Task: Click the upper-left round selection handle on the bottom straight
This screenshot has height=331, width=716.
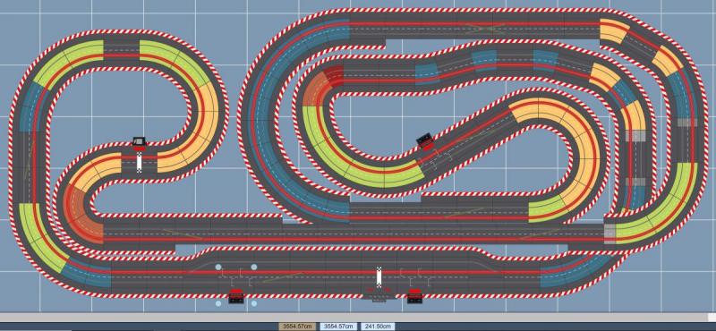Action: click(x=218, y=267)
